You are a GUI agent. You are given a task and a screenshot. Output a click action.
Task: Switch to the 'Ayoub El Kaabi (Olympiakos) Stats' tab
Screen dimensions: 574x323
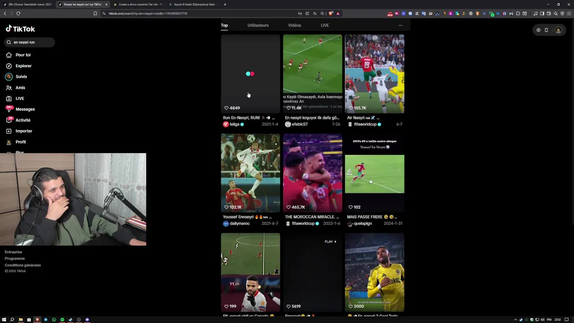point(193,4)
